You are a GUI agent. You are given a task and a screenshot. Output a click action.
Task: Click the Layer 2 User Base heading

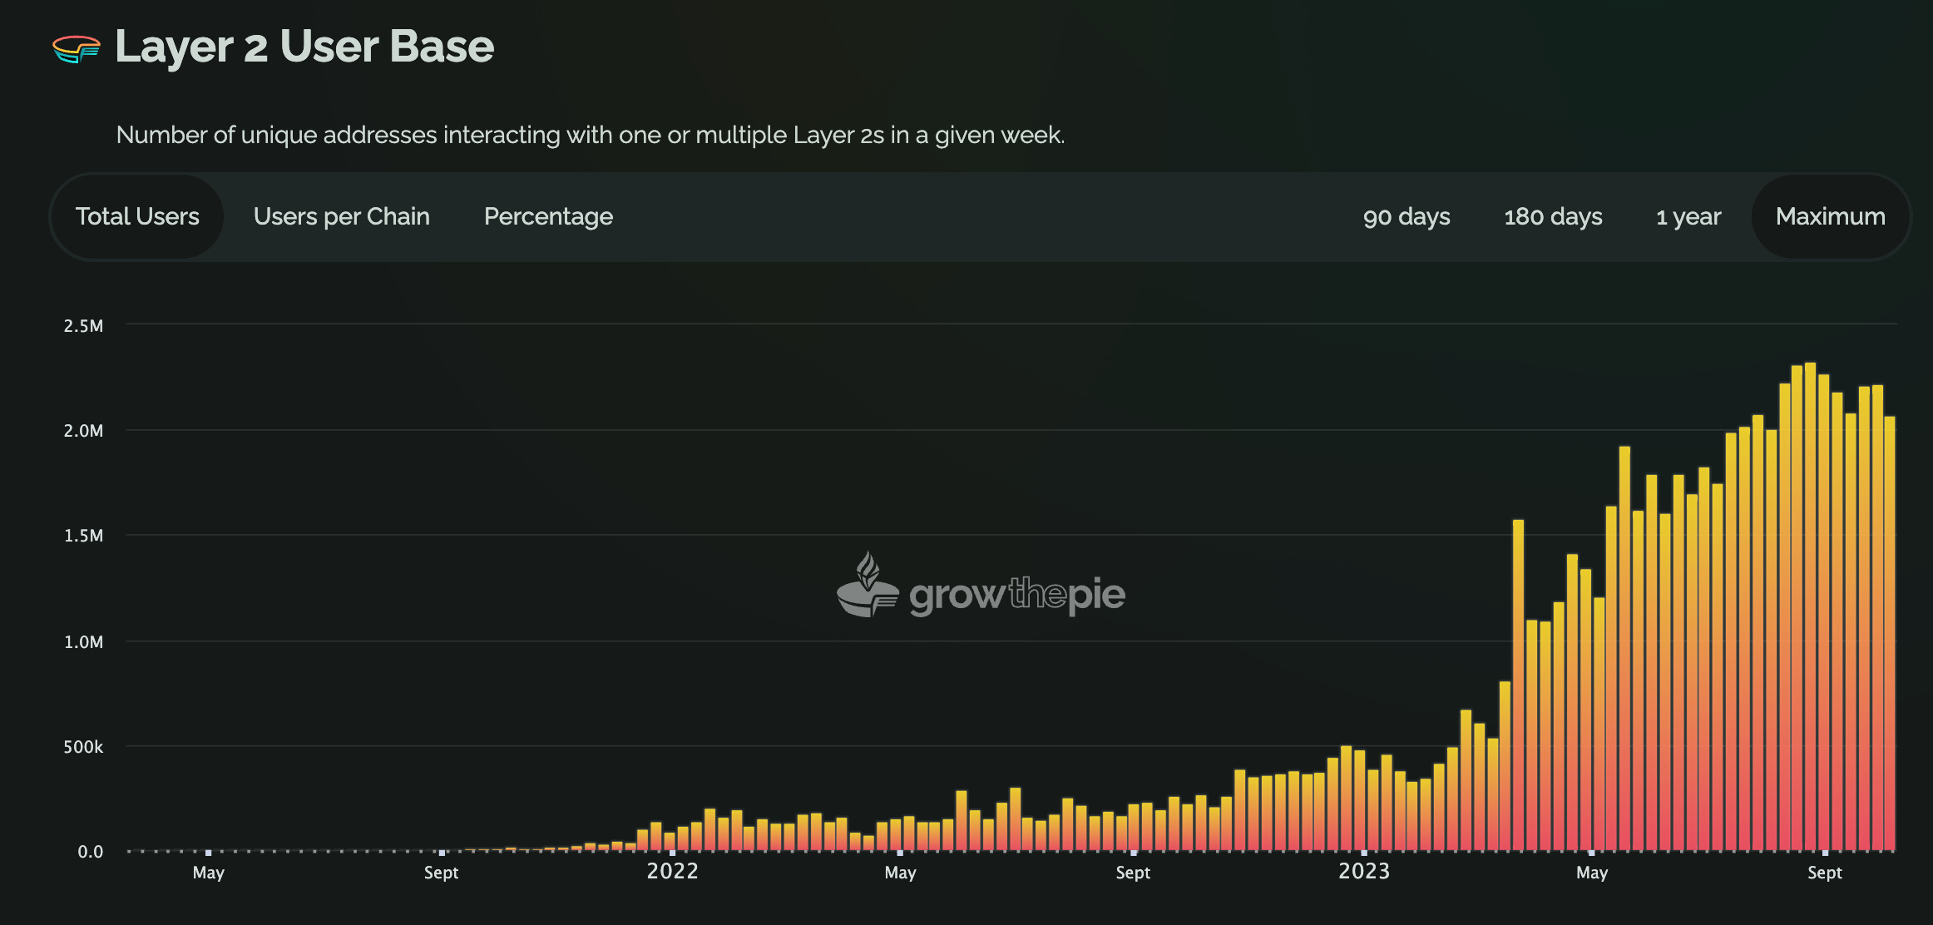pyautogui.click(x=304, y=47)
